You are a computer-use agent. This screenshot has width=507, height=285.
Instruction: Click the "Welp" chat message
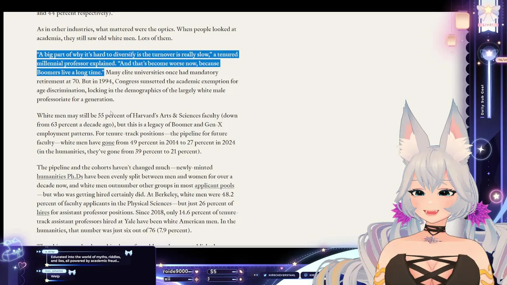point(55,276)
